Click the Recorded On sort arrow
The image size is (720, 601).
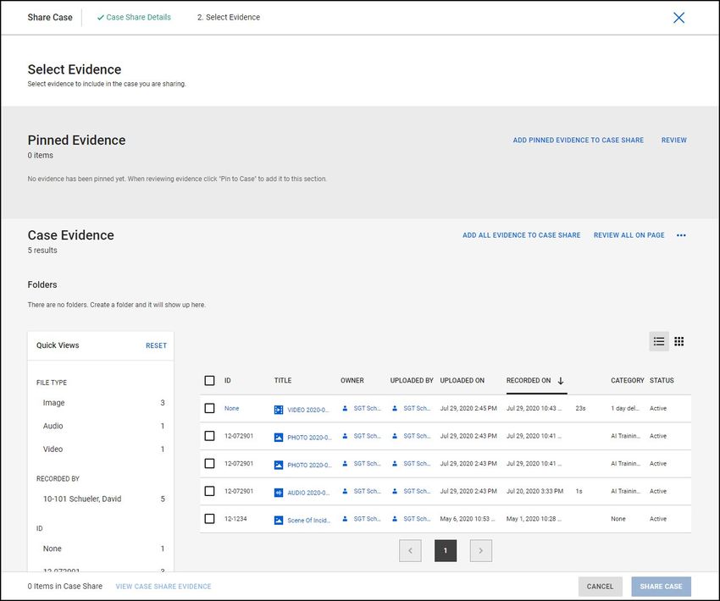click(561, 380)
